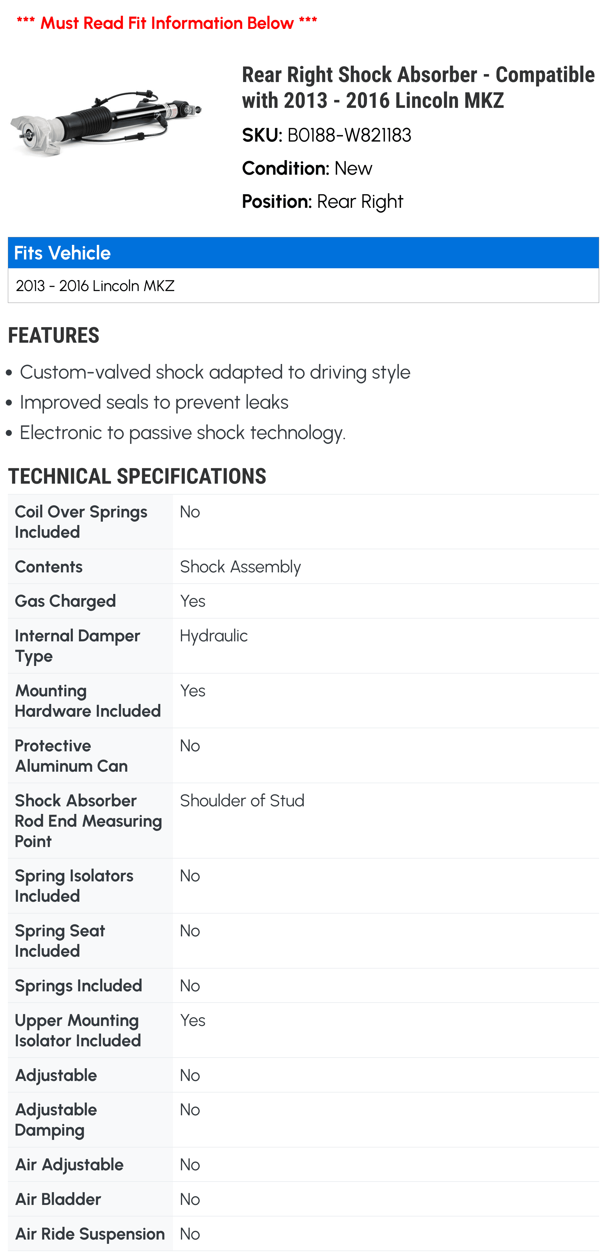Click the Coil Over Springs Included label
Screen dimensions: 607x1259
point(81,522)
